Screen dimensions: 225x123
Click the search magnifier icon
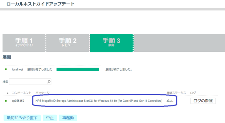(x=49, y=82)
